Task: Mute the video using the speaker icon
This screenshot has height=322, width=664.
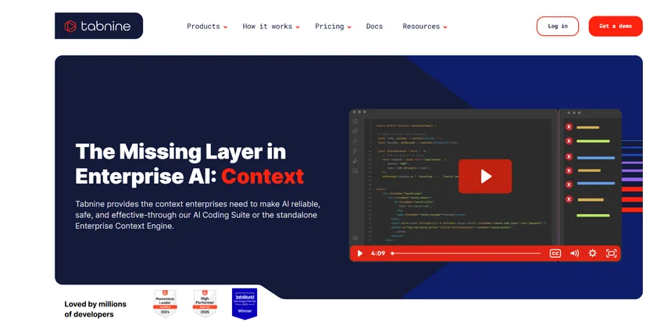Action: pyautogui.click(x=574, y=253)
